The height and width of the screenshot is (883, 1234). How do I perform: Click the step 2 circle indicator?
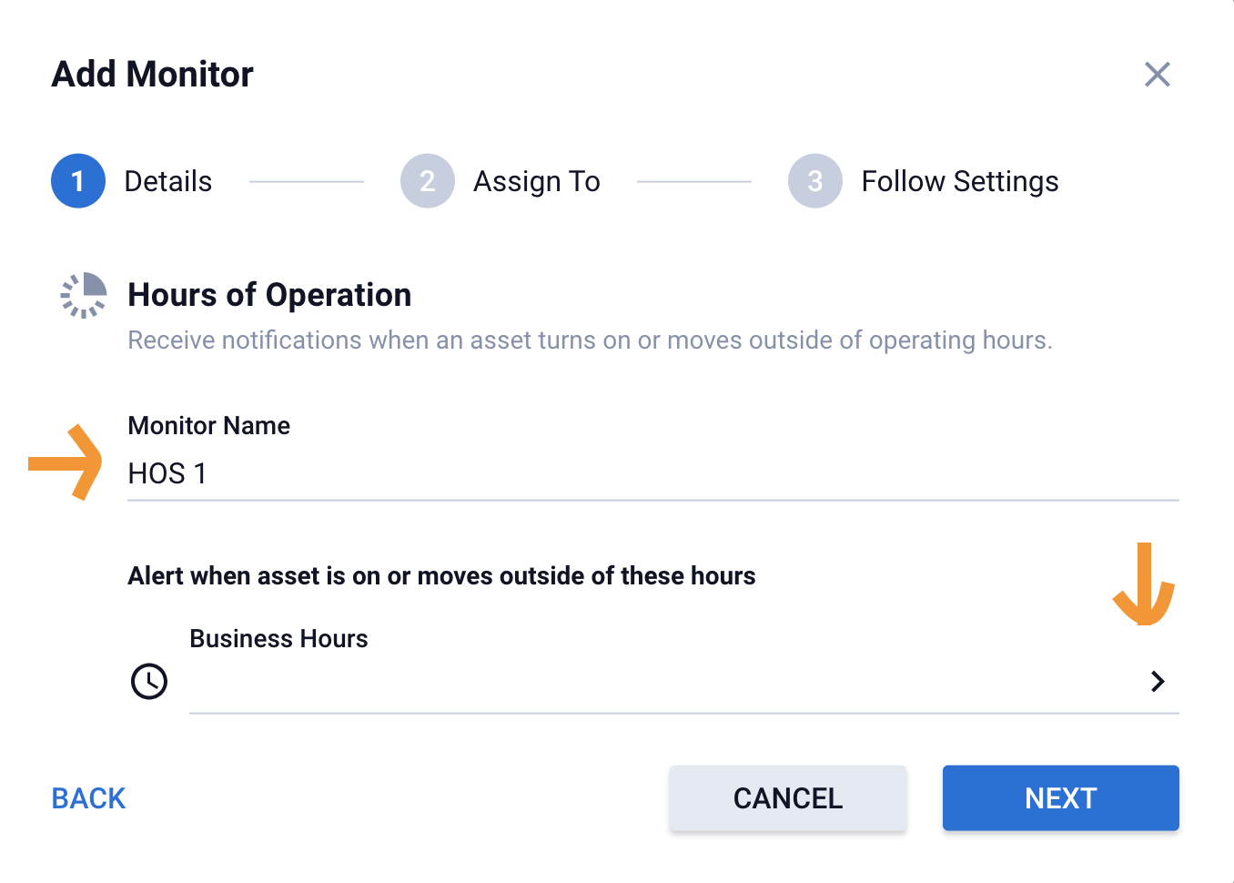(427, 181)
